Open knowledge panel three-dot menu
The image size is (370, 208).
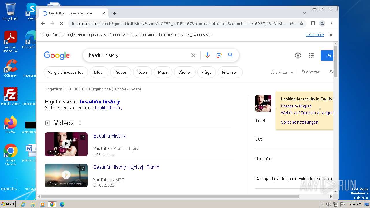coord(320,108)
